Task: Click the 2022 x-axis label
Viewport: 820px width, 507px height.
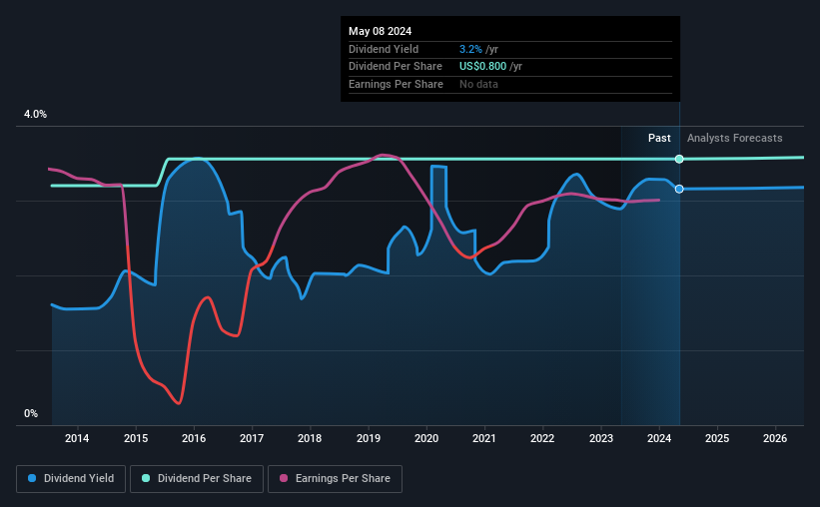Action: [x=542, y=438]
